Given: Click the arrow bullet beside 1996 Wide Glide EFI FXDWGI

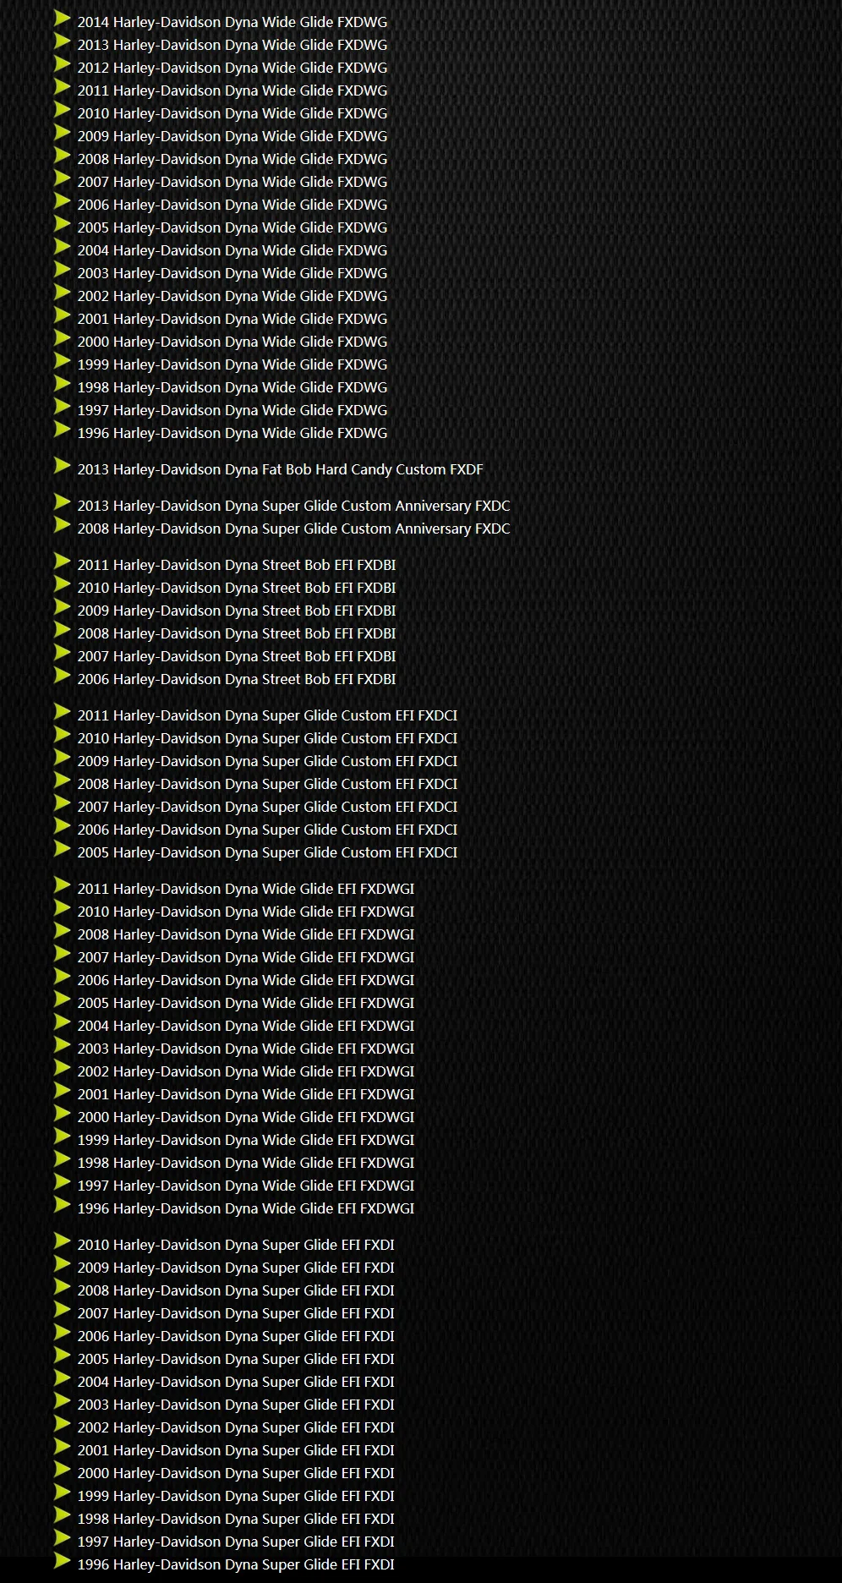Looking at the screenshot, I should point(63,1204).
